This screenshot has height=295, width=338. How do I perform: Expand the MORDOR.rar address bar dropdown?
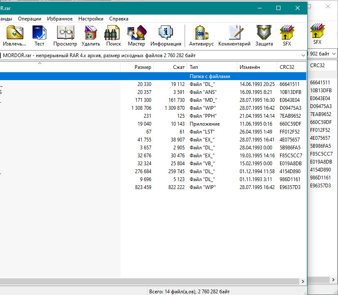tap(302, 55)
